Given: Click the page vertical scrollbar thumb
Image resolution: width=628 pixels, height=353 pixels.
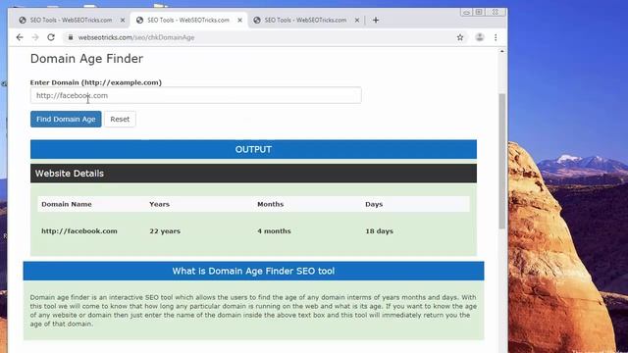Looking at the screenshot, I should tap(501, 161).
